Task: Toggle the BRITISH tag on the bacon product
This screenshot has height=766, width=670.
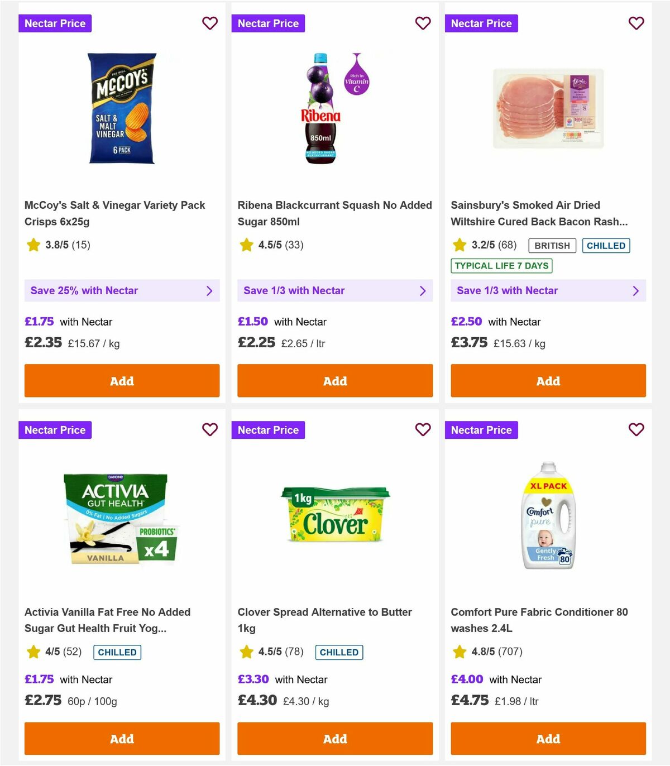Action: [x=552, y=245]
